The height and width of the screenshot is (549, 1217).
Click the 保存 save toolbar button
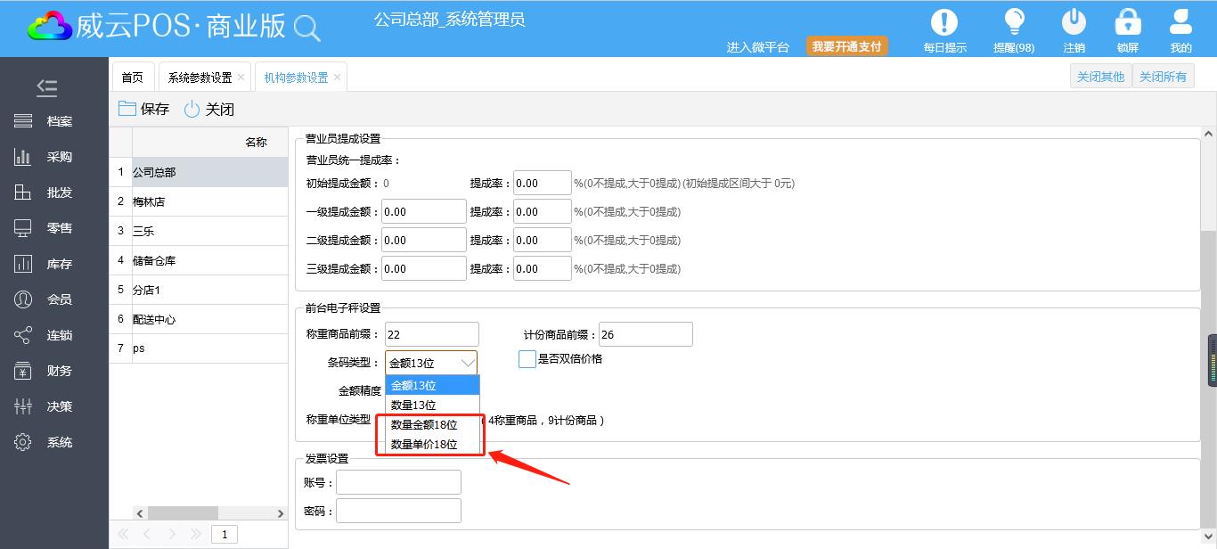(143, 110)
